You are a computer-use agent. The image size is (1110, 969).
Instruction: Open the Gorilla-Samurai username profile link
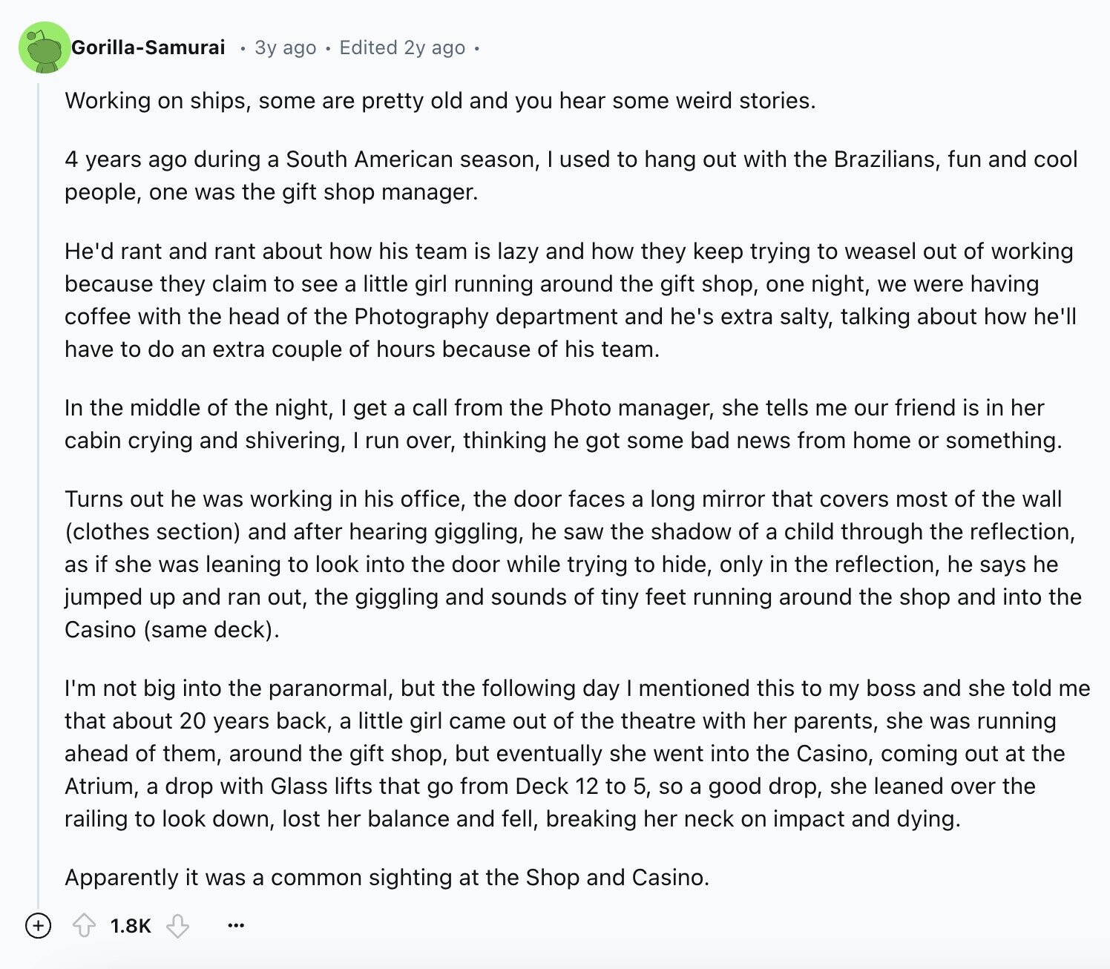click(148, 47)
